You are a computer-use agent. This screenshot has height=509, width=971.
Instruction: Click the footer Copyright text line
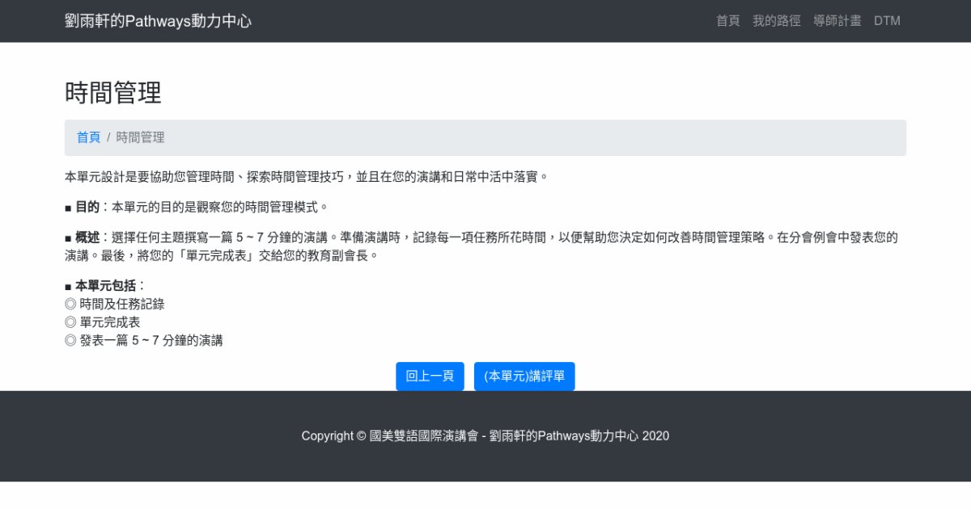[x=485, y=436]
